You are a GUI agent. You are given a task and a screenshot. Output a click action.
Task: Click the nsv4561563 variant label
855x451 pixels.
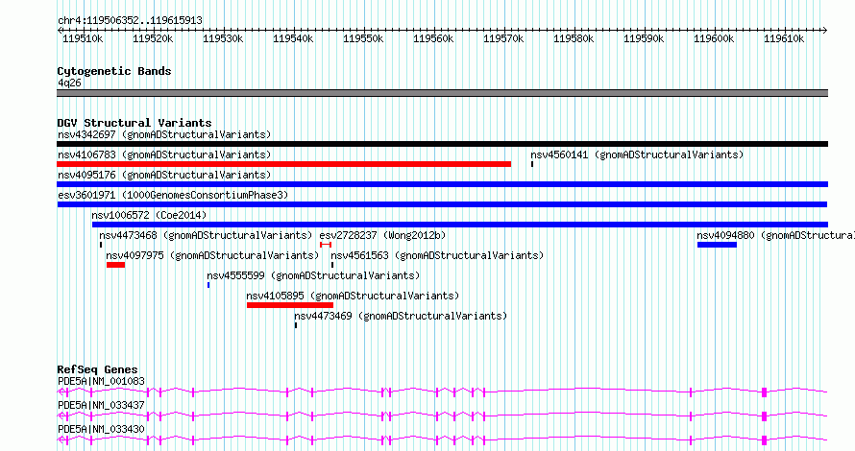(437, 255)
